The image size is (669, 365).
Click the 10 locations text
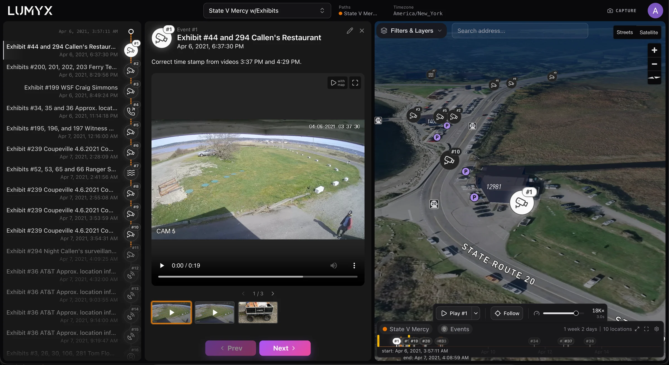(617, 329)
